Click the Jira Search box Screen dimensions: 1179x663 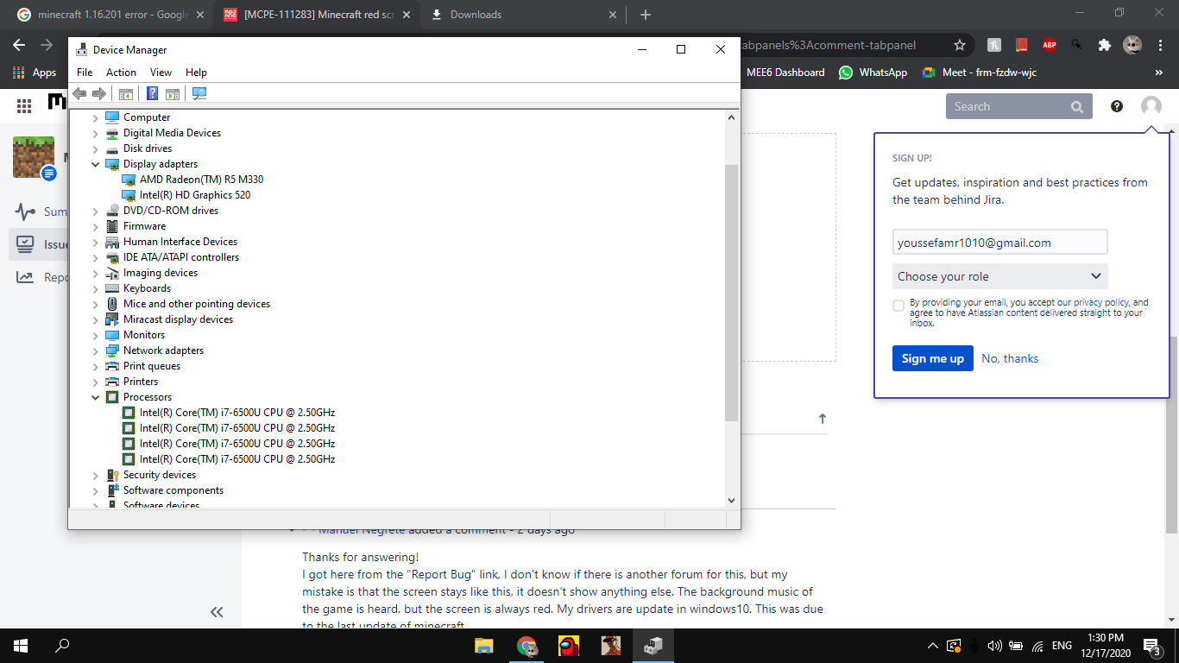(x=1019, y=106)
